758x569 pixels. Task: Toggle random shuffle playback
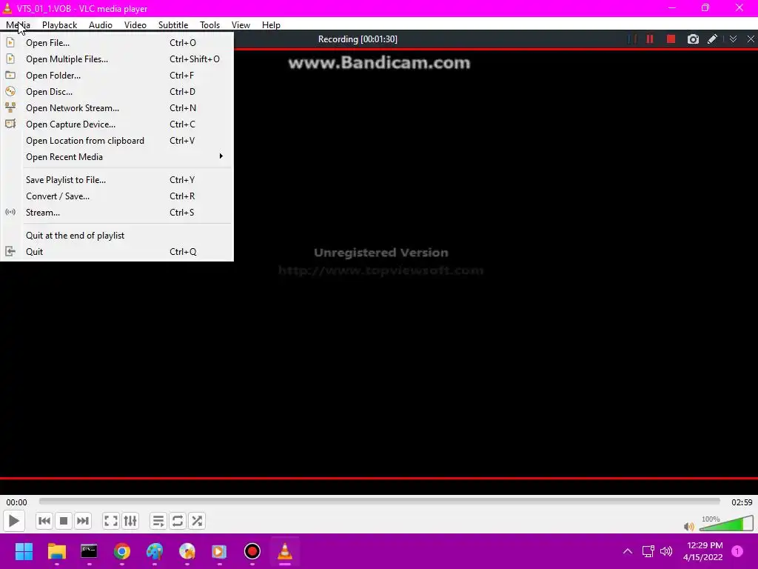pos(197,521)
